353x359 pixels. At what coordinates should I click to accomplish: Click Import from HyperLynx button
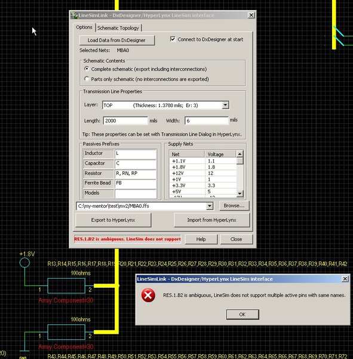(x=211, y=220)
